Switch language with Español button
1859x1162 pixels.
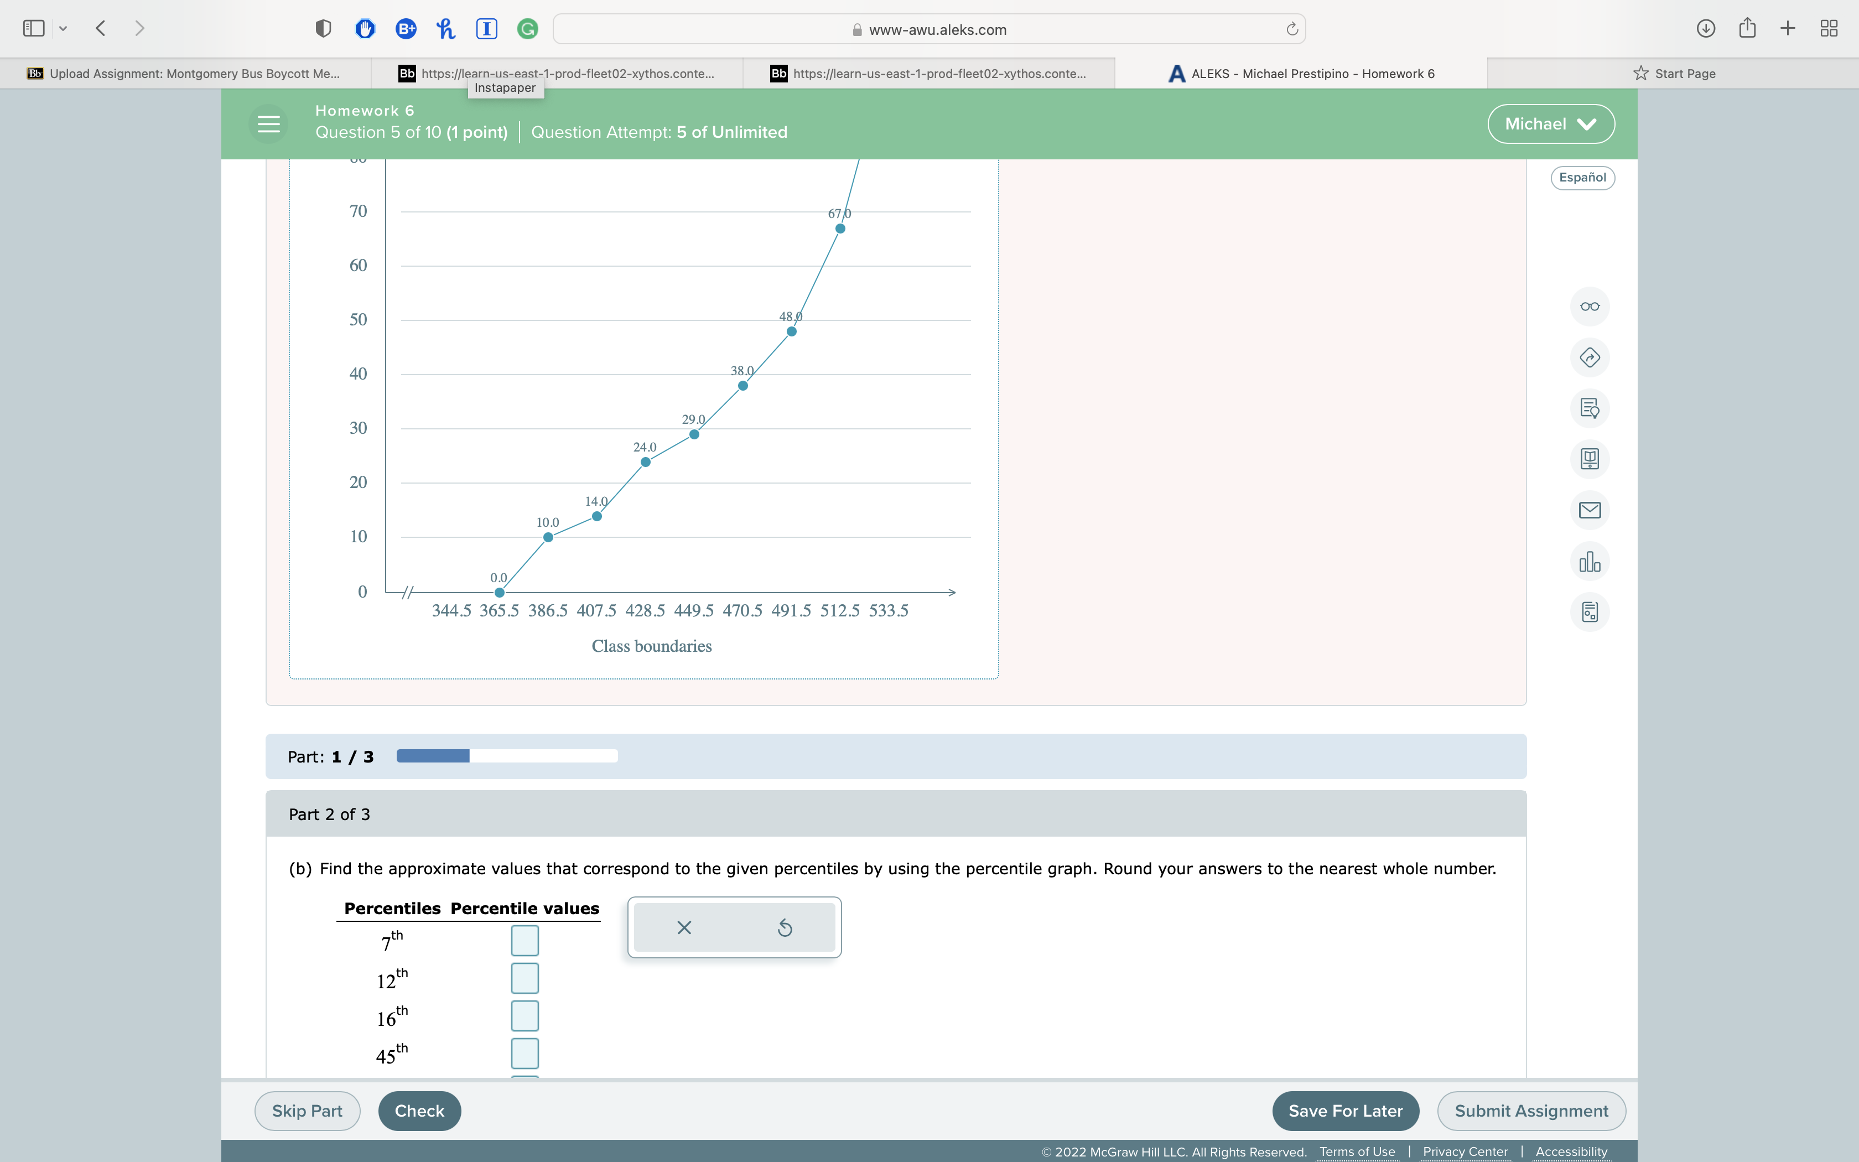point(1582,178)
